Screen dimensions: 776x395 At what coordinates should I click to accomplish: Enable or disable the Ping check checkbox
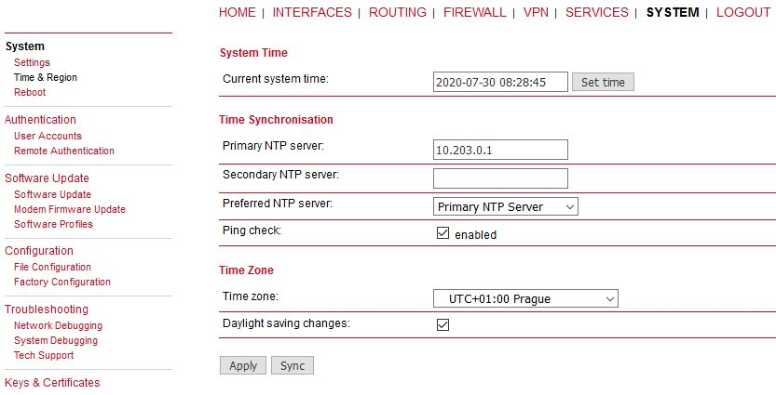tap(443, 234)
